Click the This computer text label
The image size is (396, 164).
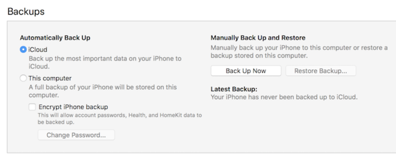click(50, 78)
